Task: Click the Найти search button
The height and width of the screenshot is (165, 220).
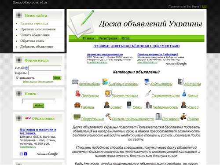Action: click(x=39, y=106)
